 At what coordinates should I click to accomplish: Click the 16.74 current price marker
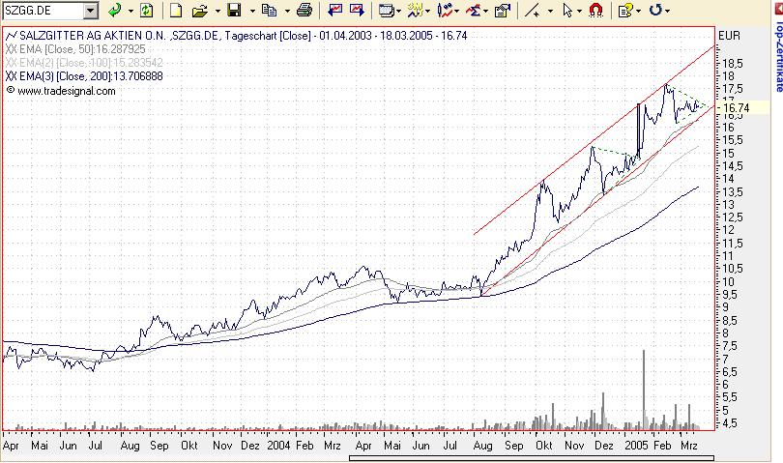736,107
